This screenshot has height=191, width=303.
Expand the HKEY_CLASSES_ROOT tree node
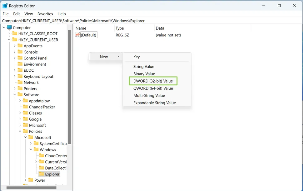pyautogui.click(x=9, y=34)
